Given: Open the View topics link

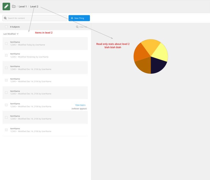Looking at the screenshot, I should point(80,105).
